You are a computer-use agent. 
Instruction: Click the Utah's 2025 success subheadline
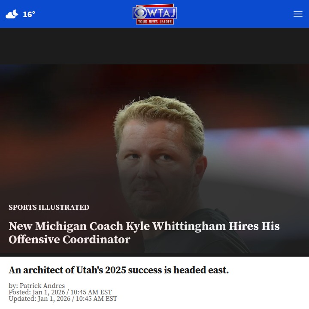[x=118, y=270]
